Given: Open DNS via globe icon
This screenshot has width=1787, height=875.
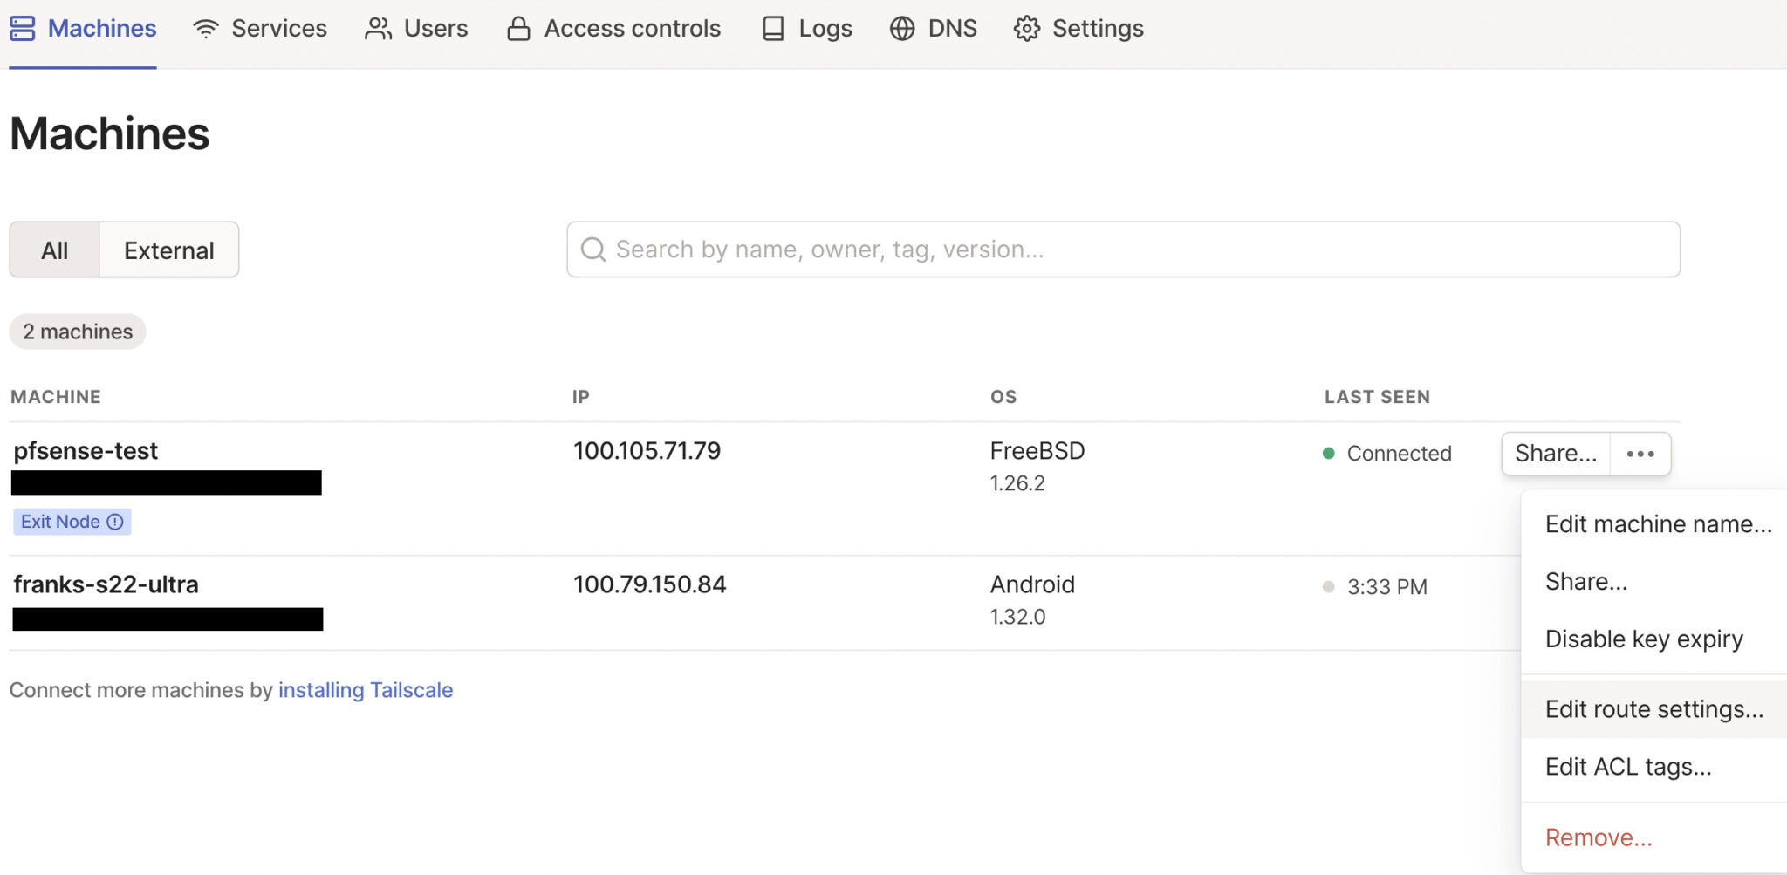Looking at the screenshot, I should pos(901,28).
